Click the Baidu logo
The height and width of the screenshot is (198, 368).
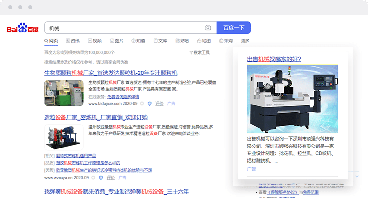23,29
